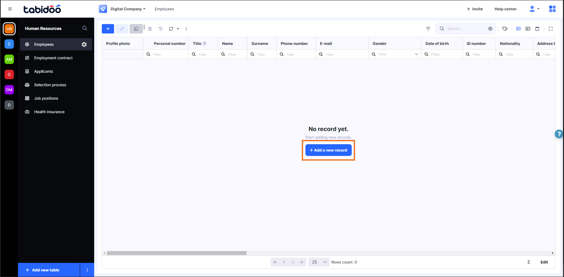Toggle fullscreen mode
The height and width of the screenshot is (277, 564).
[x=550, y=29]
